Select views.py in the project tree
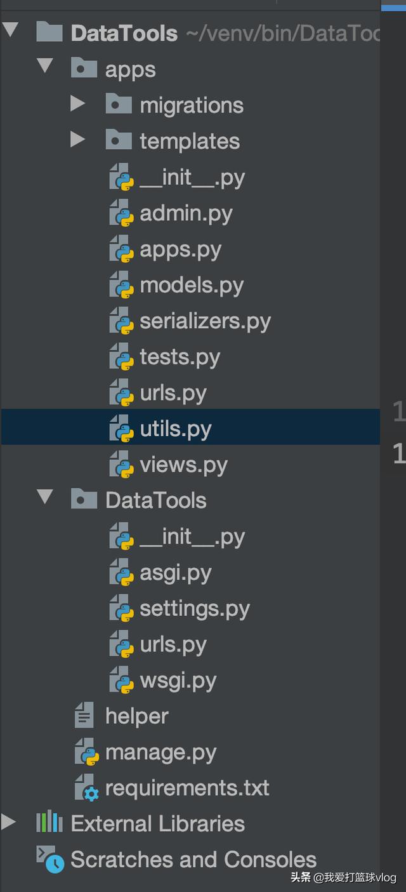The width and height of the screenshot is (406, 892). point(183,465)
